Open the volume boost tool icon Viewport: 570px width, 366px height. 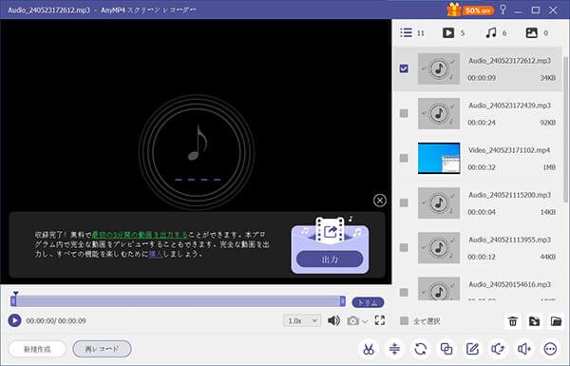point(524,349)
